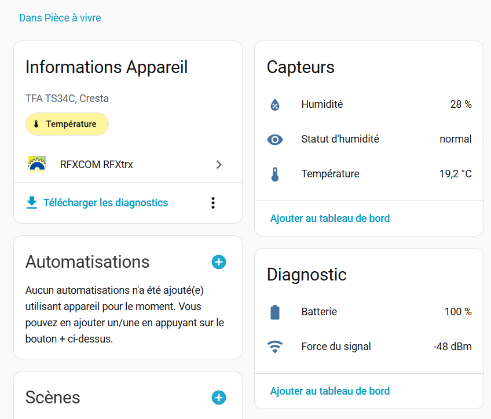Image resolution: width=491 pixels, height=419 pixels.
Task: Click the Wi-Fi signal strength icon
Action: point(275,347)
